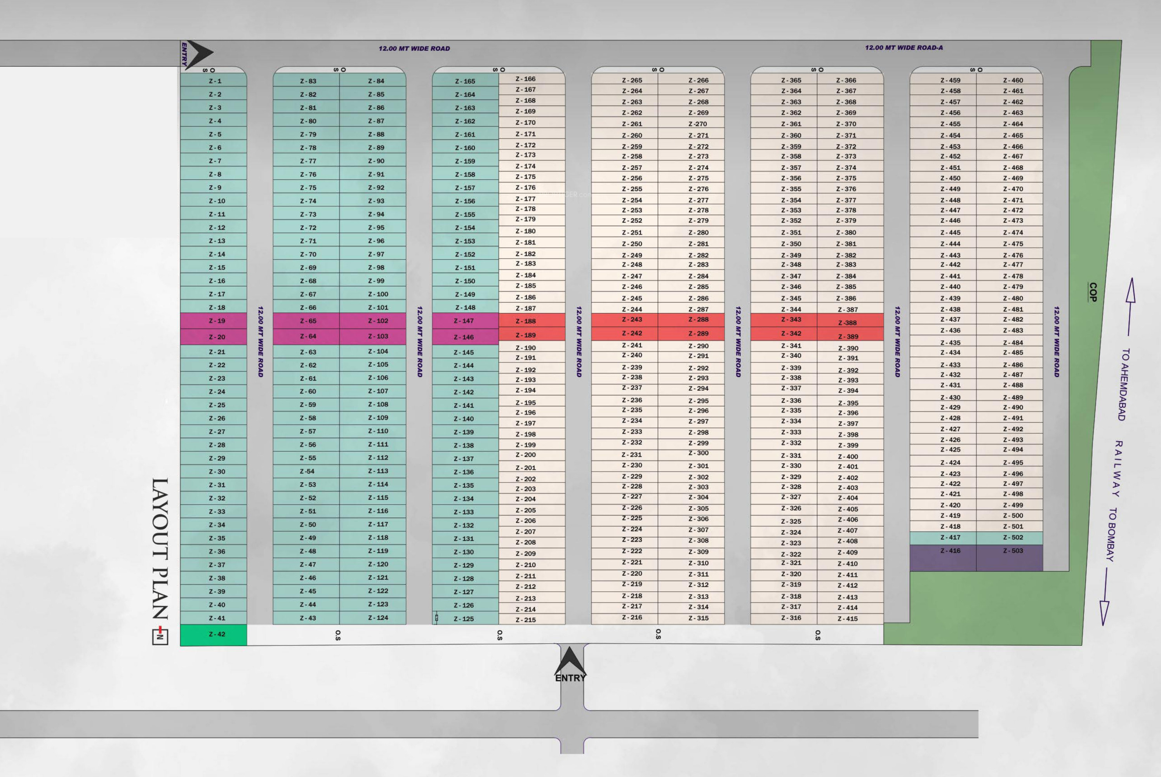Viewport: 1161px width, 777px height.
Task: Click red plot Z-188
Action: pos(532,321)
